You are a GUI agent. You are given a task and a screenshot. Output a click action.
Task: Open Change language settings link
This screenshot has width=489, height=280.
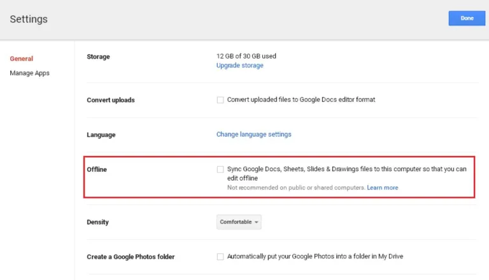click(x=254, y=134)
